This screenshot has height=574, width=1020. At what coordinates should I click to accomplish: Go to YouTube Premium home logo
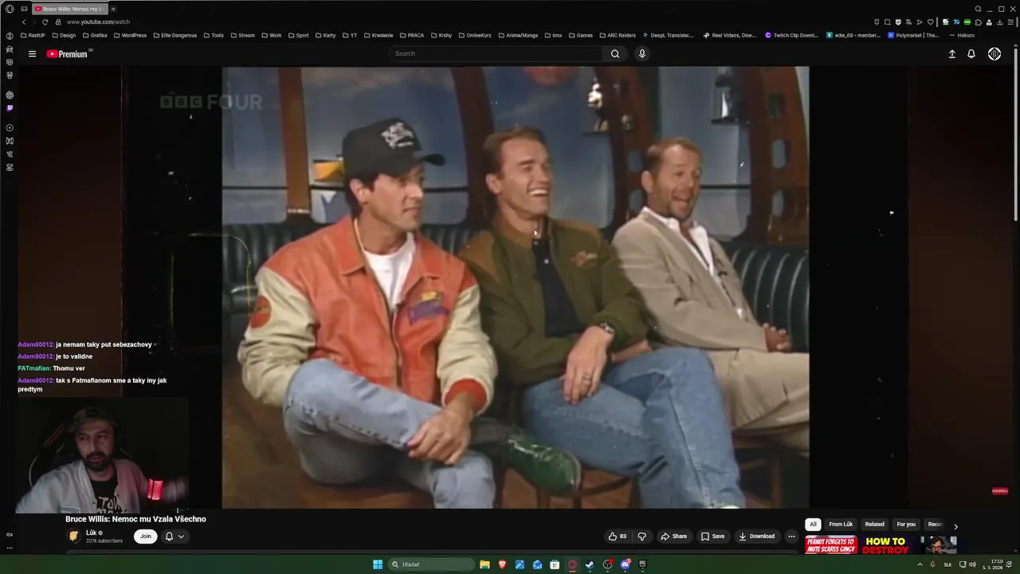pos(67,54)
